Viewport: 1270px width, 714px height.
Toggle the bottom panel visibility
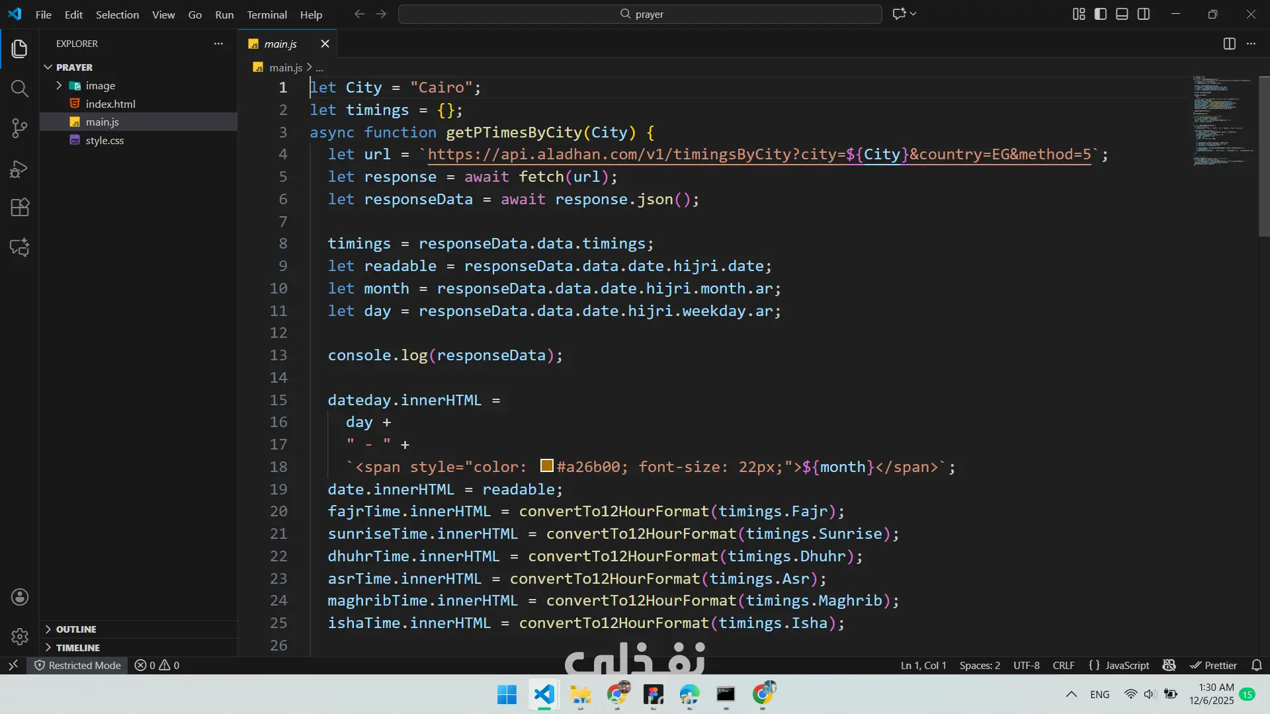(1122, 14)
